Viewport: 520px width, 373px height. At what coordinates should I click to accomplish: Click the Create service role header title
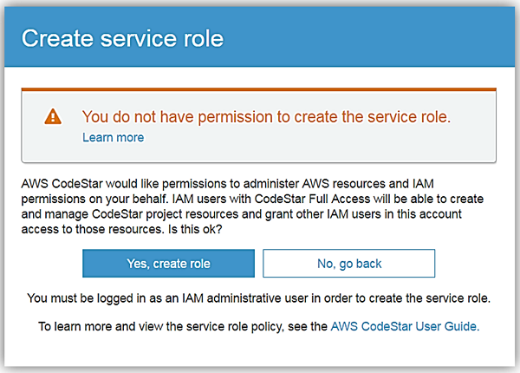point(122,38)
